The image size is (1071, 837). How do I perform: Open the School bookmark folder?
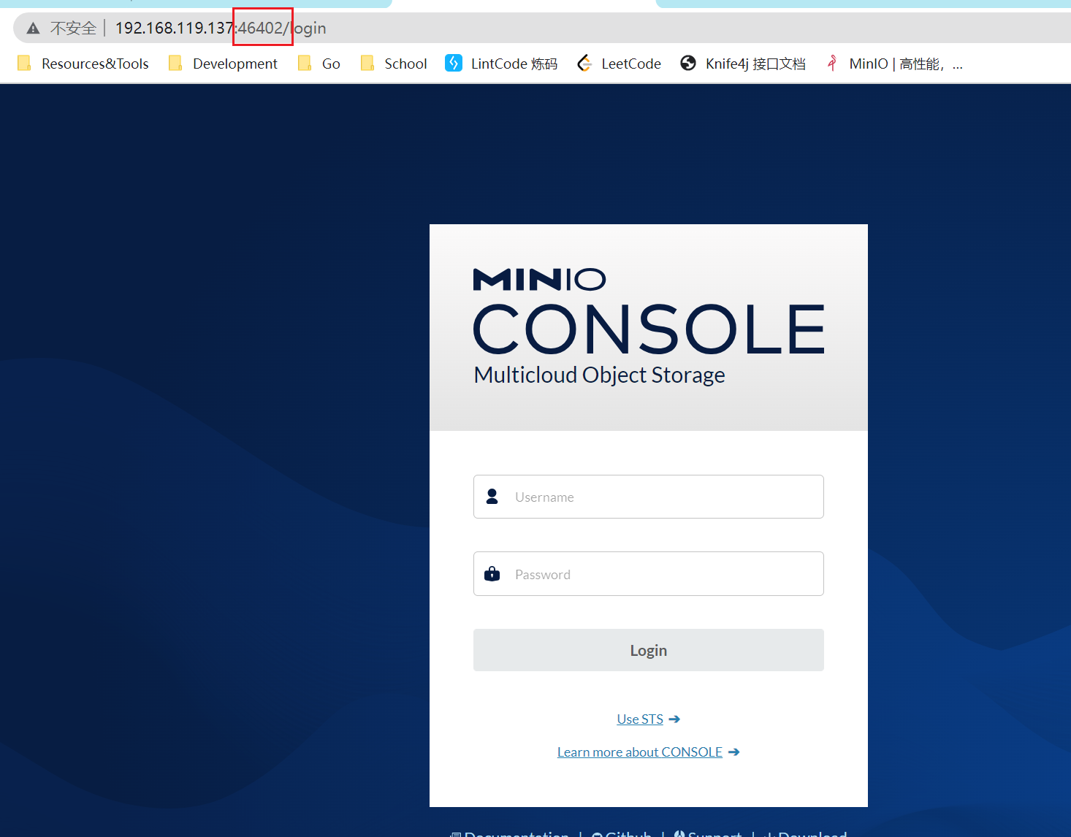pos(394,64)
